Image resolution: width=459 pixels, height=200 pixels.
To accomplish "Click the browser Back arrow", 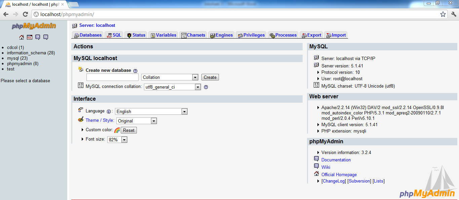I will click(x=6, y=14).
